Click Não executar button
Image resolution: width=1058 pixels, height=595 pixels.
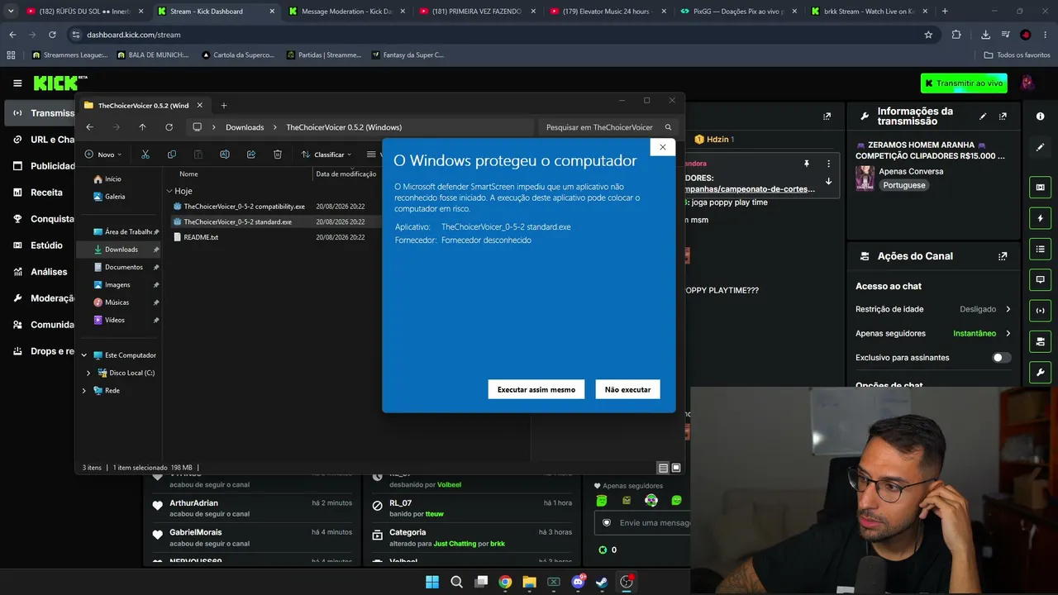(627, 389)
